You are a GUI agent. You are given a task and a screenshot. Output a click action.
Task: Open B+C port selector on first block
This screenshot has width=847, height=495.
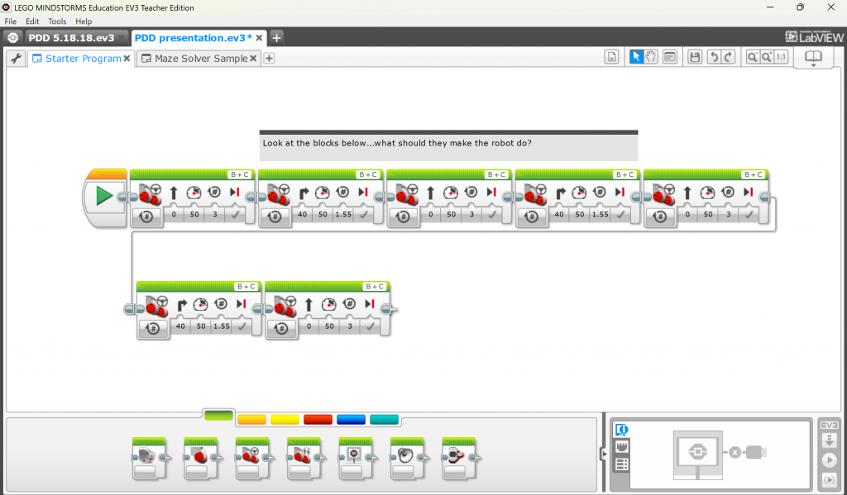pyautogui.click(x=239, y=174)
